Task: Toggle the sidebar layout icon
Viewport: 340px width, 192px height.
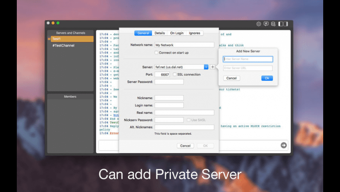Action: [283, 24]
